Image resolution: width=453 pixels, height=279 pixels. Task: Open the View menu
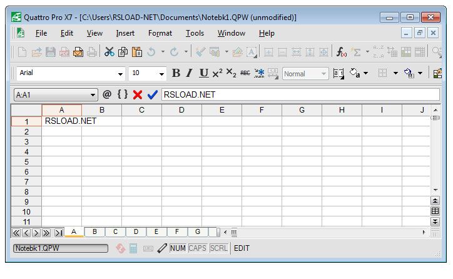(x=94, y=34)
